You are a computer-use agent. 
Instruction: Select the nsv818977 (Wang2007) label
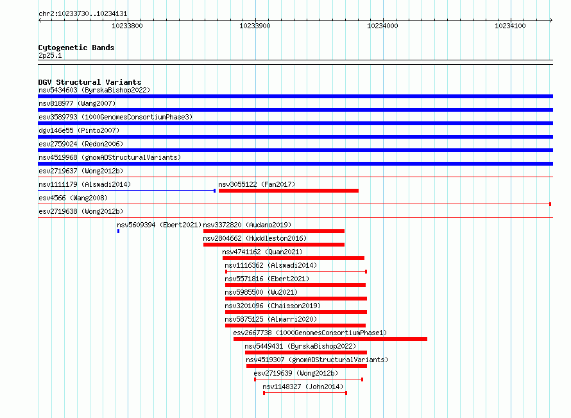(x=77, y=103)
